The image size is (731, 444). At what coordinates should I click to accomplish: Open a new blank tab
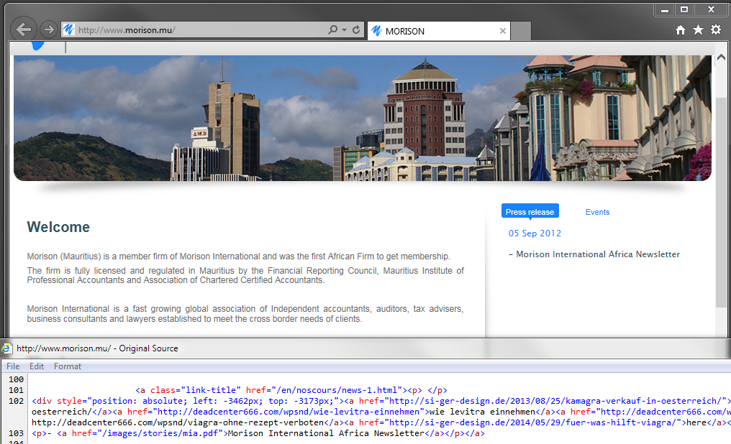pos(521,31)
